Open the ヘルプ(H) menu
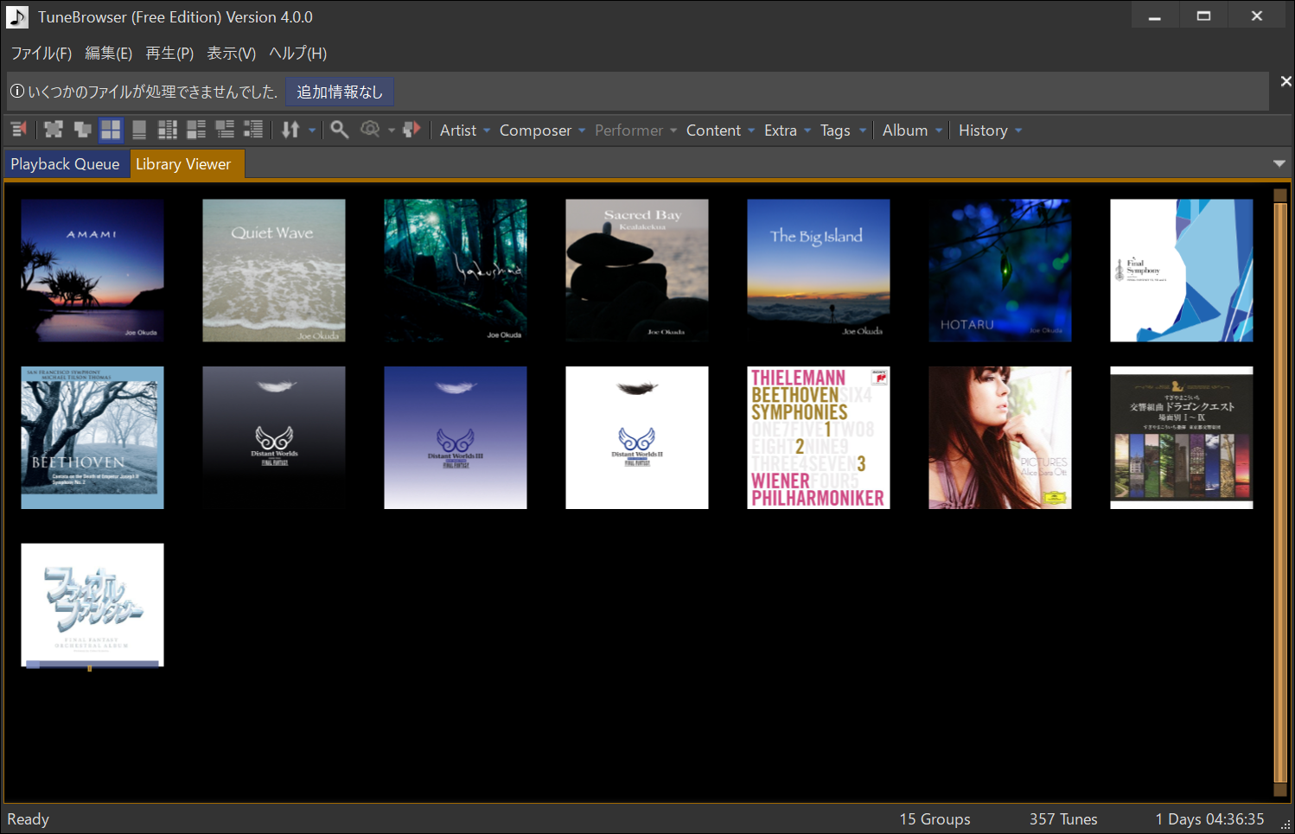The width and height of the screenshot is (1295, 834). click(x=298, y=54)
